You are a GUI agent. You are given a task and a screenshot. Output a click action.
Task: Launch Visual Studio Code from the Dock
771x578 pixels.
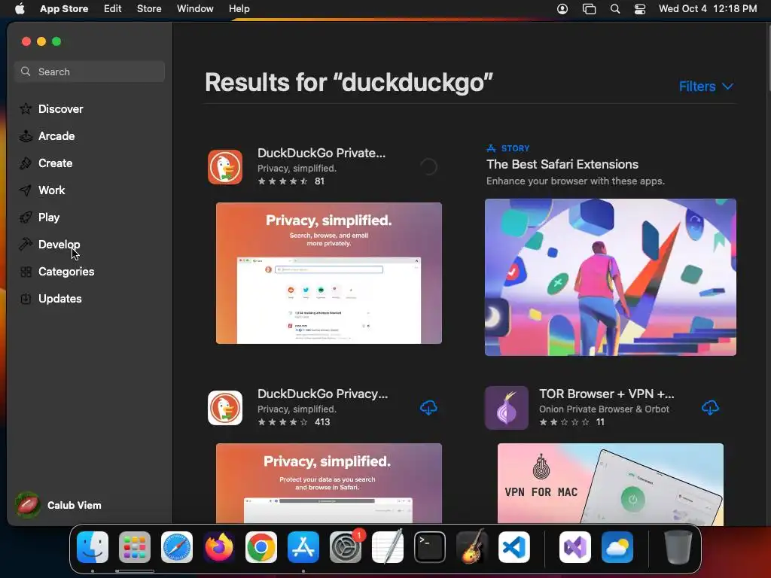click(x=514, y=547)
